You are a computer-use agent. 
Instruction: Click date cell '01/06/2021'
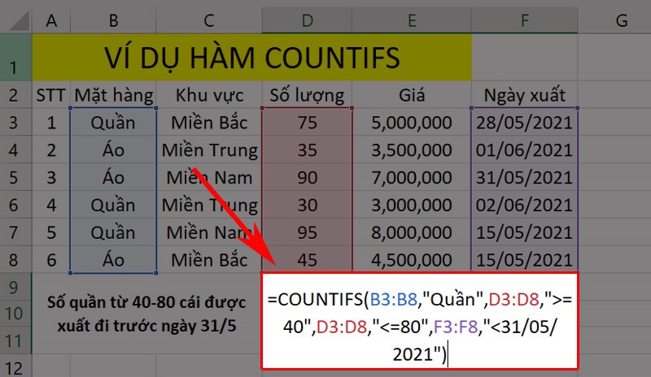[x=525, y=149]
